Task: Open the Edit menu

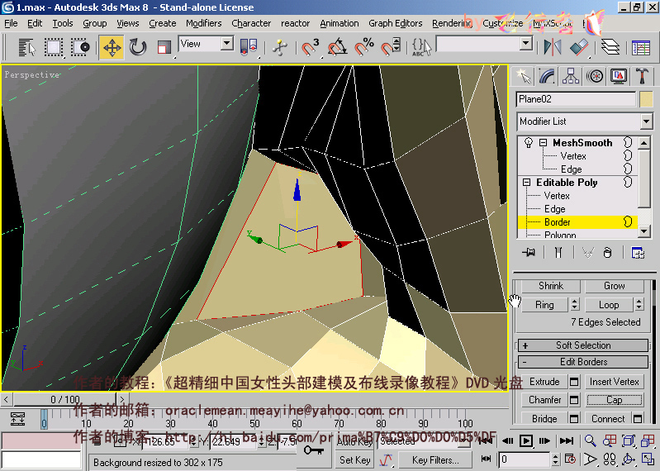Action: tap(35, 24)
